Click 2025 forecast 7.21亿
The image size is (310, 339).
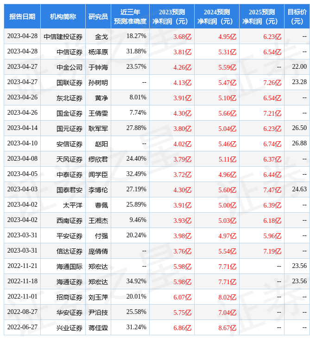[x=272, y=113]
